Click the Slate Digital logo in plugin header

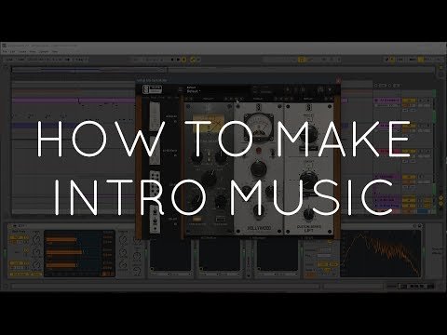click(152, 89)
